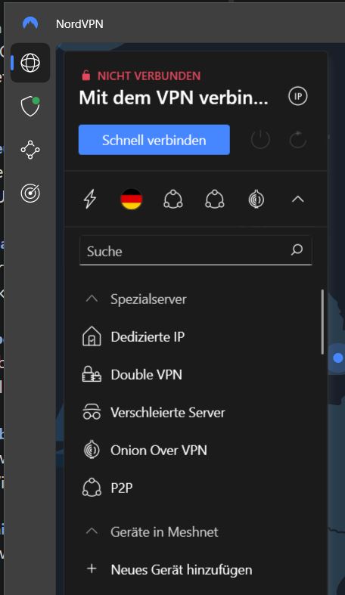
Task: Click the server list scrollbar
Action: click(322, 322)
